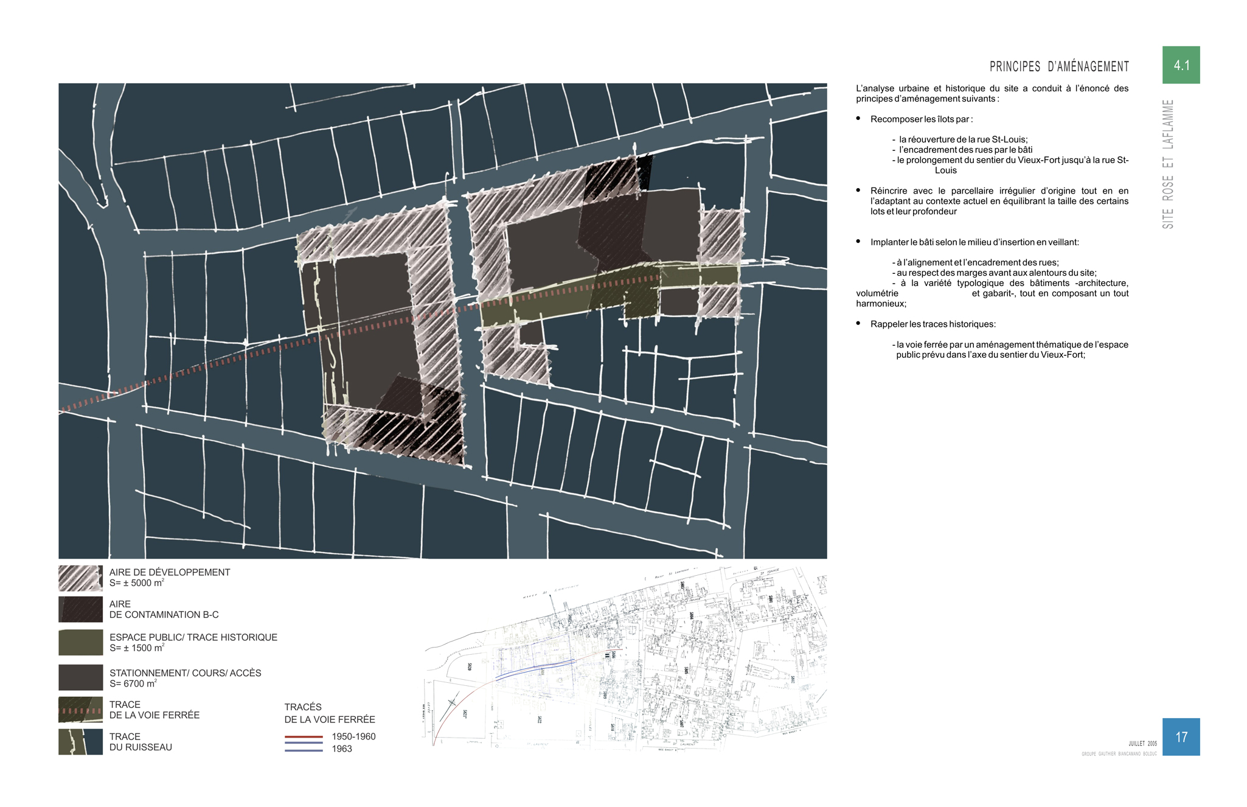Image resolution: width=1247 pixels, height=807 pixels.
Task: Click the Stationnement/Cours/Accès legend swatch
Action: [x=80, y=677]
